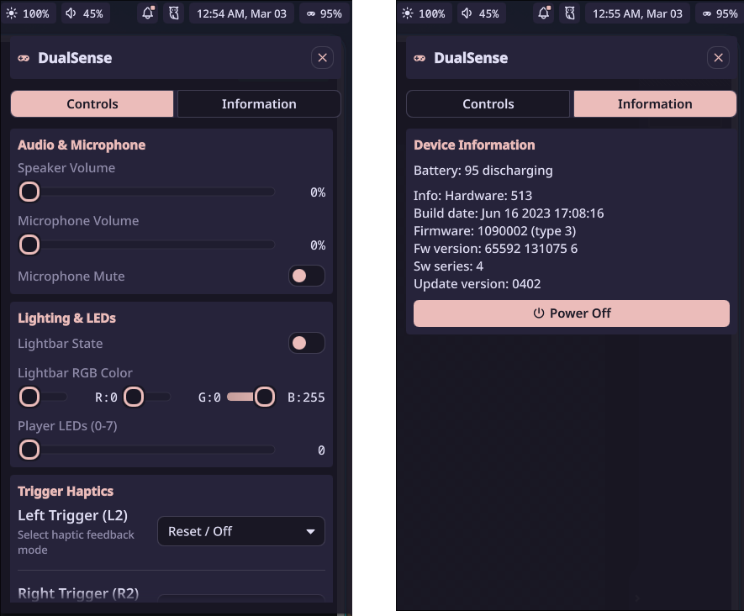Click controller battery 95% widget in right bar

720,13
